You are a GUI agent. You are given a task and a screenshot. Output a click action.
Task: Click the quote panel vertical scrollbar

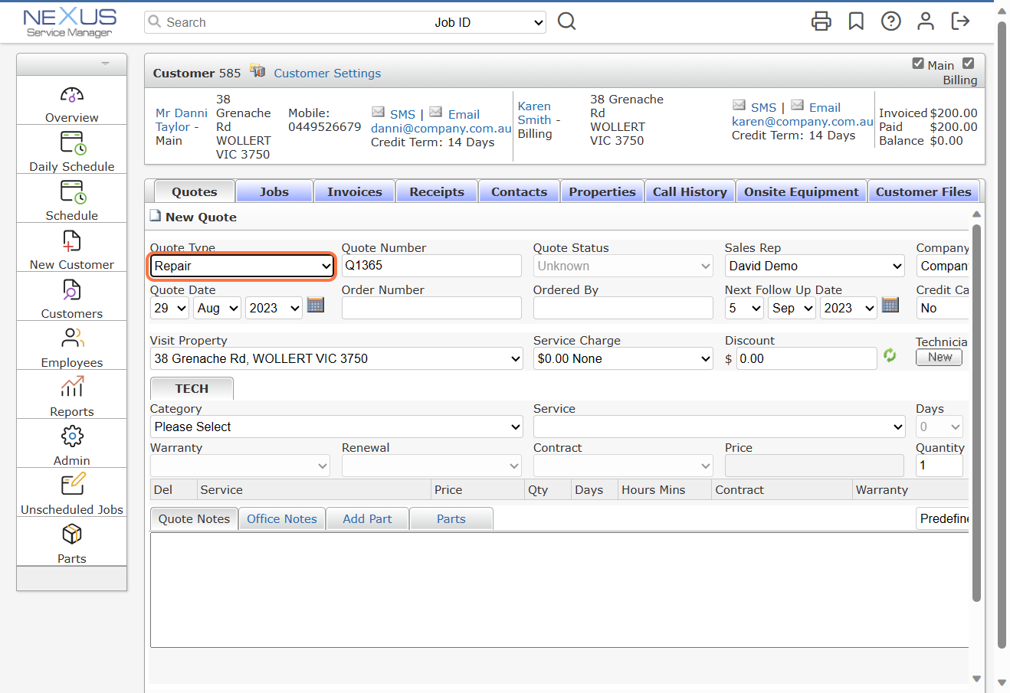pyautogui.click(x=976, y=414)
